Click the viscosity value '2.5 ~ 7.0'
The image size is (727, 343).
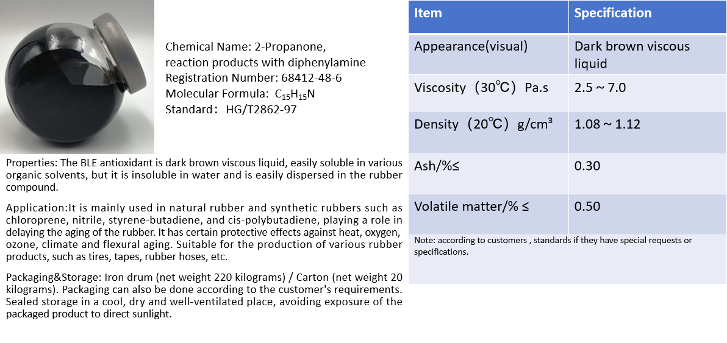coord(600,88)
